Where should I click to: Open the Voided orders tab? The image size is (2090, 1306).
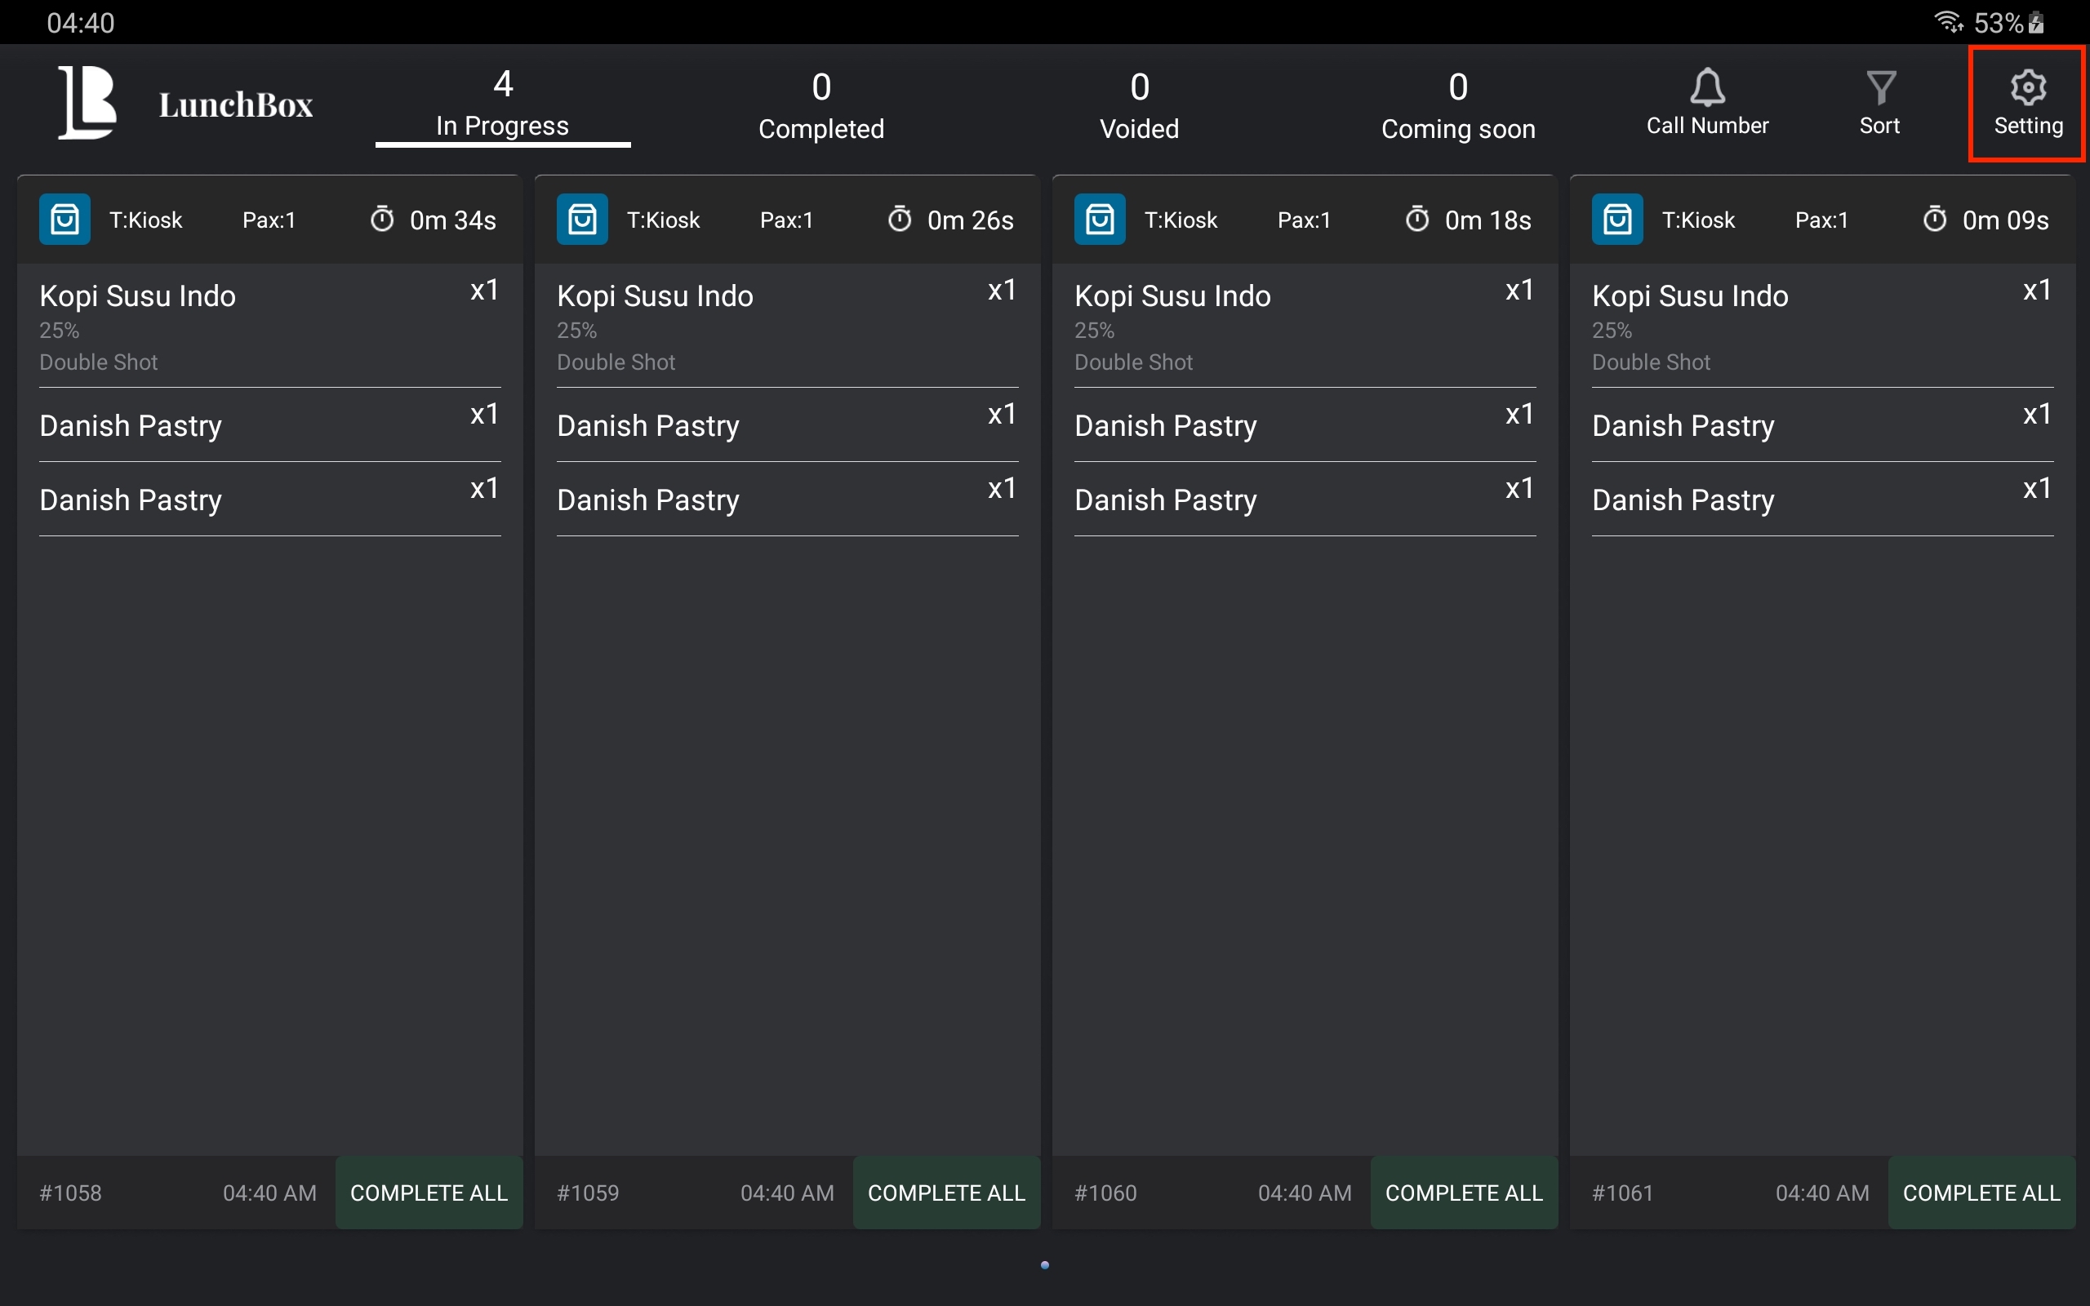[x=1139, y=105]
